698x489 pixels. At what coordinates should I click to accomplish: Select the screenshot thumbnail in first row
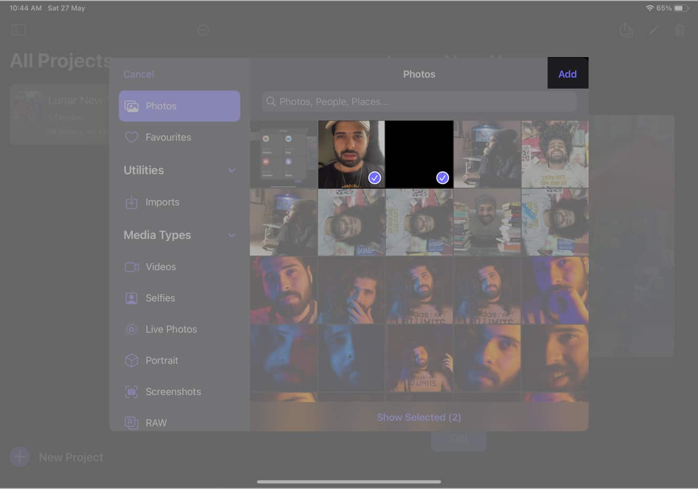(x=283, y=154)
